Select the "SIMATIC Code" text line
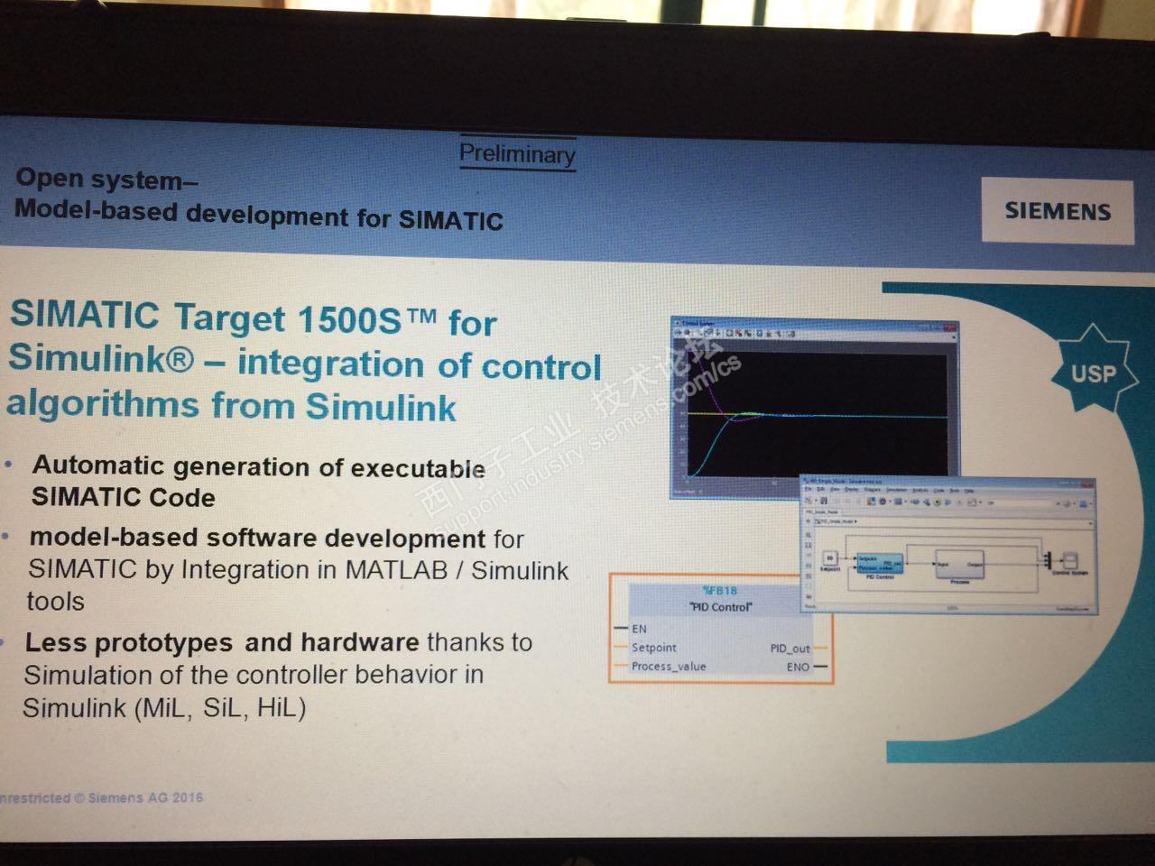Viewport: 1155px width, 866px height. pyautogui.click(x=123, y=497)
